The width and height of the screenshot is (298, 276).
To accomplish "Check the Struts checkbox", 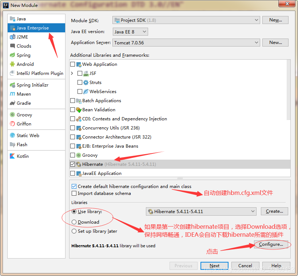I will pyautogui.click(x=80, y=83).
